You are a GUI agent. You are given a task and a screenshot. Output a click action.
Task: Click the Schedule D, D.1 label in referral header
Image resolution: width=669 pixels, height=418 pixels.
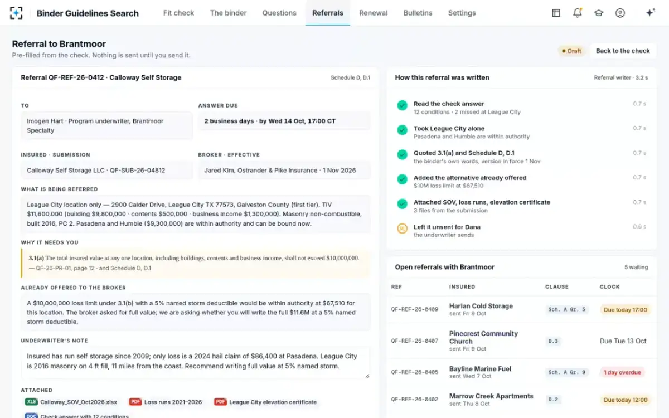tap(350, 77)
